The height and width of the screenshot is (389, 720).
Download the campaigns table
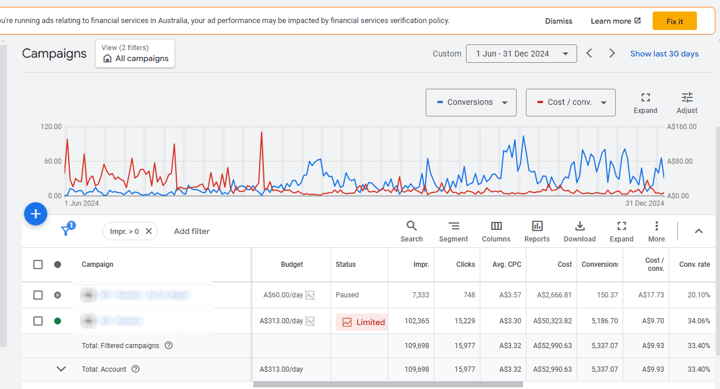(x=580, y=231)
